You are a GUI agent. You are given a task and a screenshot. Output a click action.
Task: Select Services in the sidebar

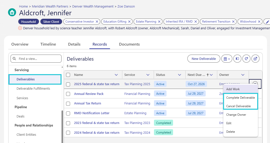[22, 98]
